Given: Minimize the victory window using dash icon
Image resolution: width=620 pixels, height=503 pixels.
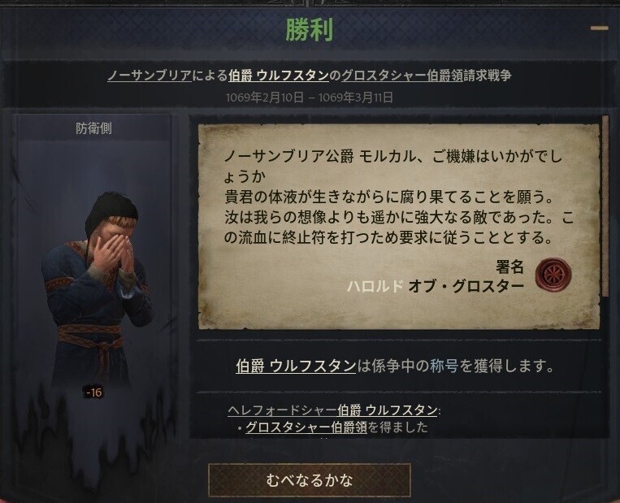Looking at the screenshot, I should [x=600, y=28].
